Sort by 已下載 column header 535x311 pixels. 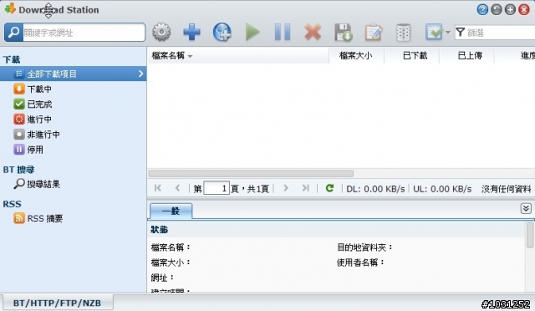(411, 56)
